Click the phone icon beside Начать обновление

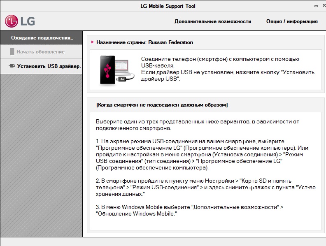point(12,51)
